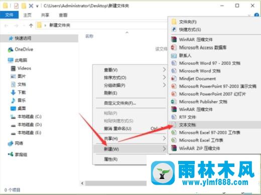Expand the arrow beside 排序方式(O)
The image size is (261, 195).
[x=164, y=77]
